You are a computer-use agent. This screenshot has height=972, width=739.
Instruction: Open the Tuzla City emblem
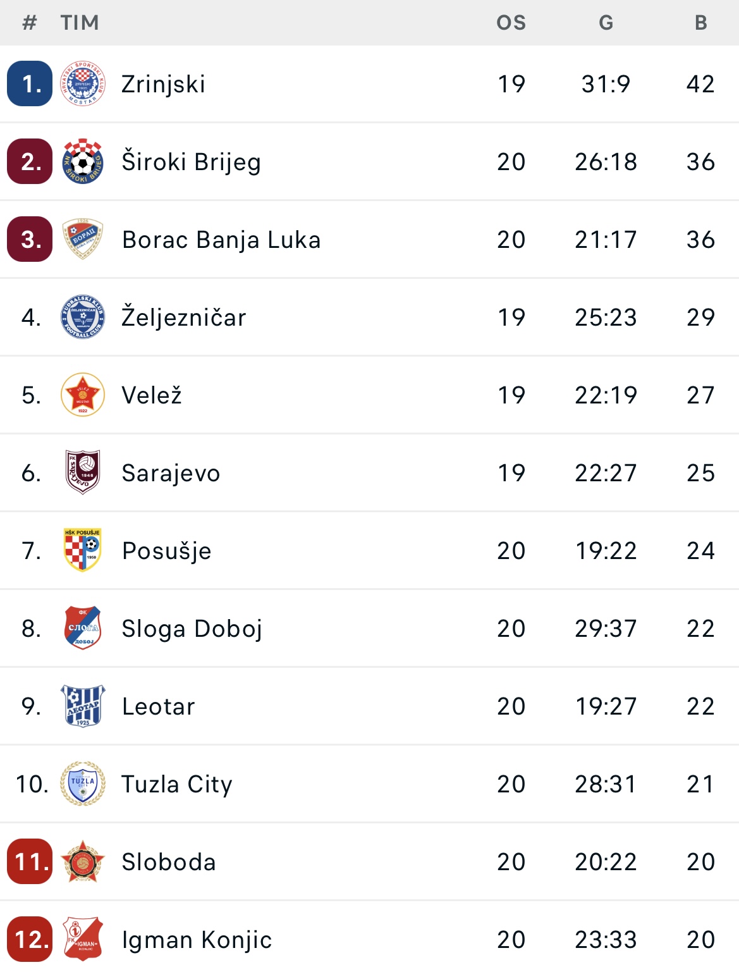(83, 784)
